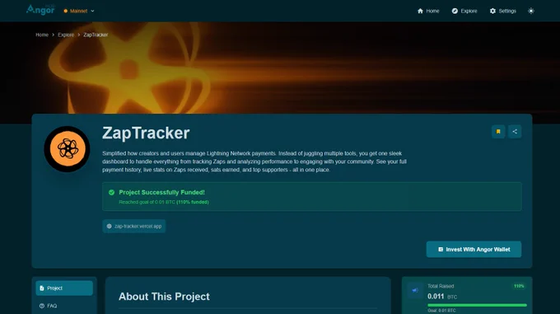Screen dimensions: 560x314
Task: Click About This Project heading
Action: [164, 297]
